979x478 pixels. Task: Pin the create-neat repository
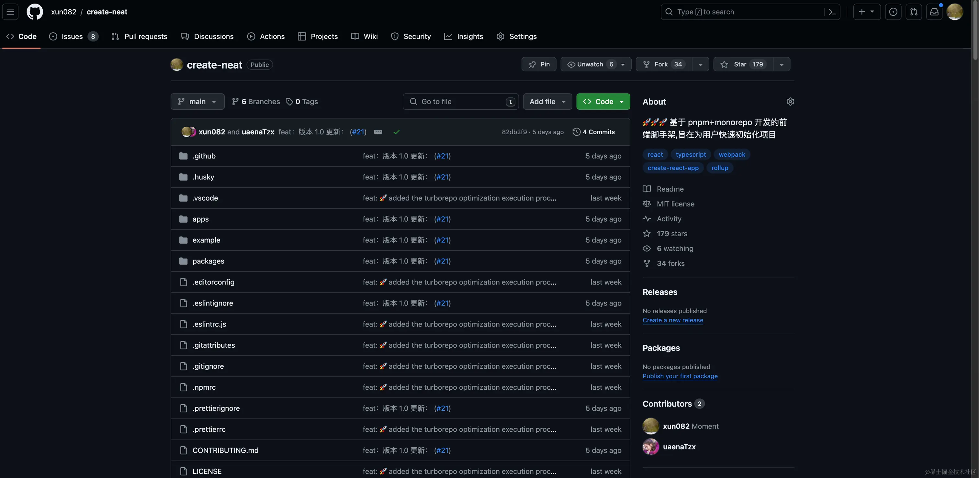[538, 64]
